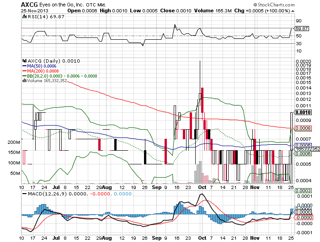Click the AXCG (Daily) 0.0010 legend text
Viewport: 320px width, 242px height.
click(53, 61)
